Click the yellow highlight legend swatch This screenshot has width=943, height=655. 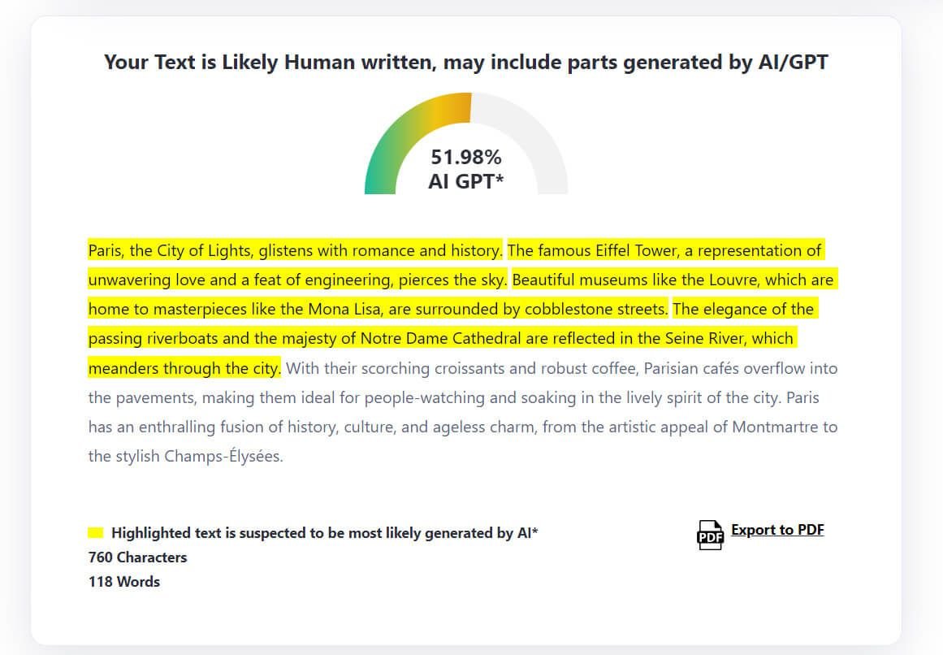click(96, 533)
